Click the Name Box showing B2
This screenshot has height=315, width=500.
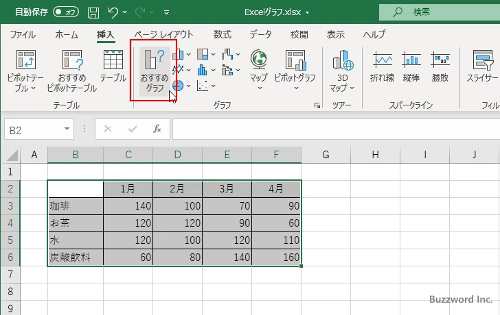[x=34, y=129]
